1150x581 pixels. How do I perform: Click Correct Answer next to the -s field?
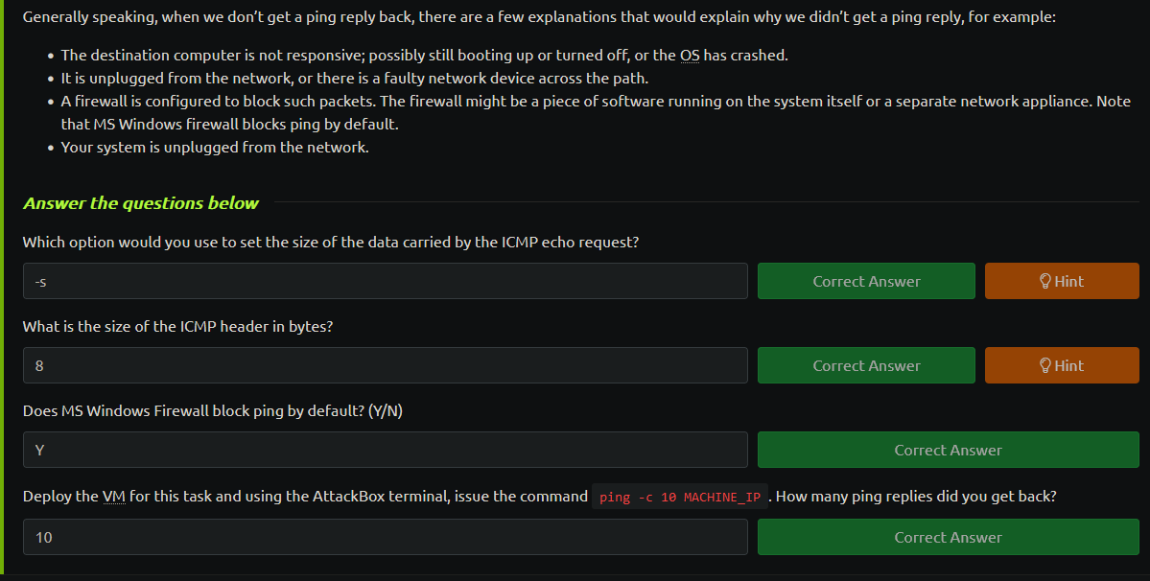[866, 281]
